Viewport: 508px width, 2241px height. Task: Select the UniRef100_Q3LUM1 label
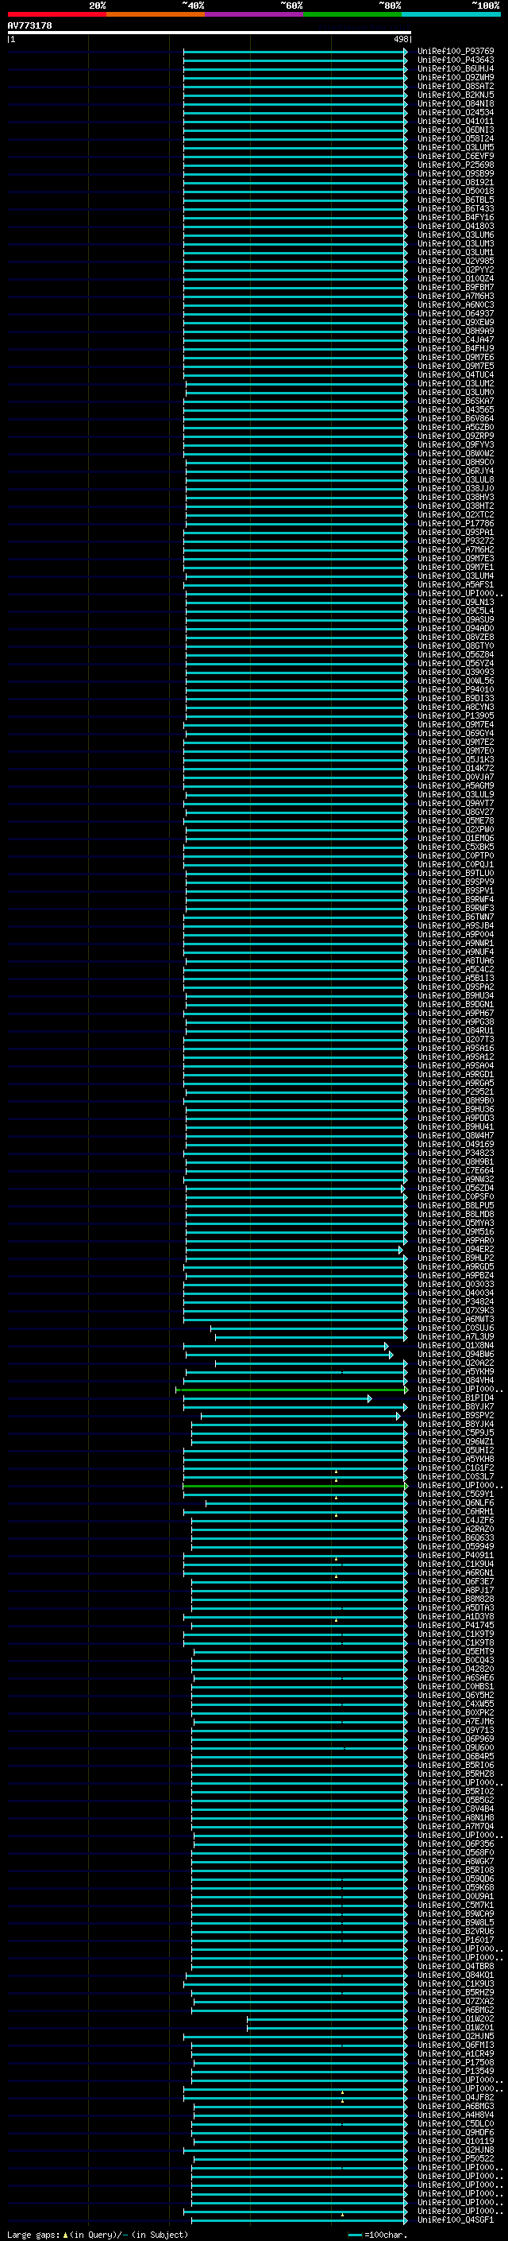(455, 252)
